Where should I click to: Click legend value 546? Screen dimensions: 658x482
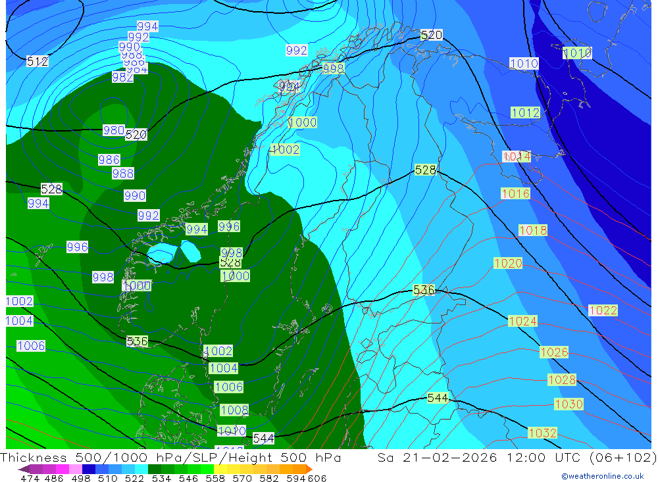click(x=188, y=478)
